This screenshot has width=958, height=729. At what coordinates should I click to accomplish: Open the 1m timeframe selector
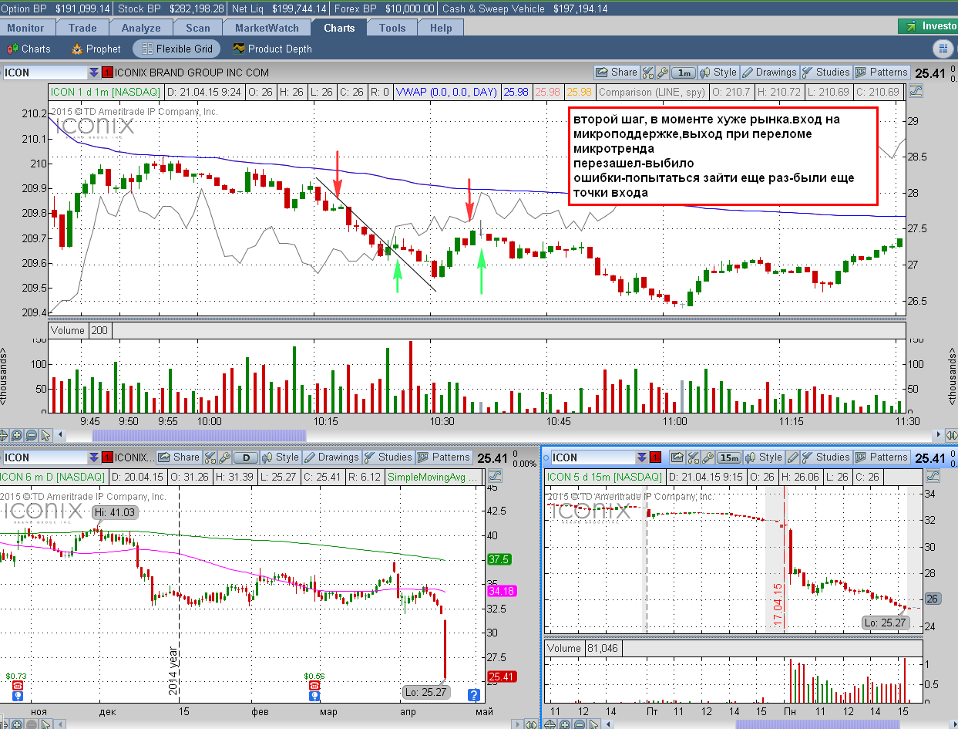[683, 73]
